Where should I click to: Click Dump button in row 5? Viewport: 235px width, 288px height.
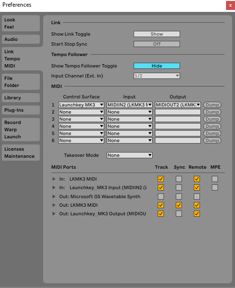pyautogui.click(x=212, y=134)
